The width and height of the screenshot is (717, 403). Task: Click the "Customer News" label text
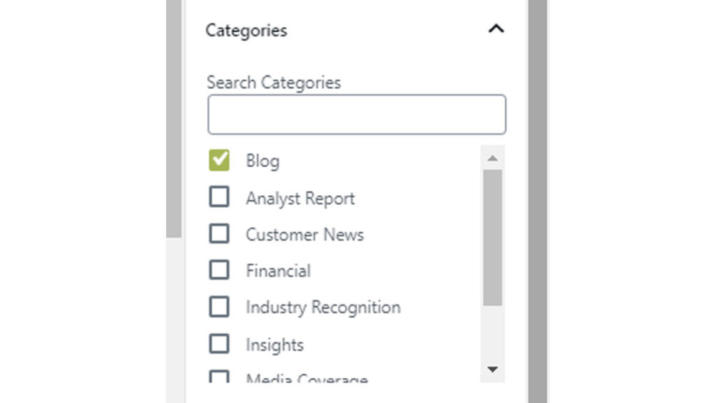(305, 235)
